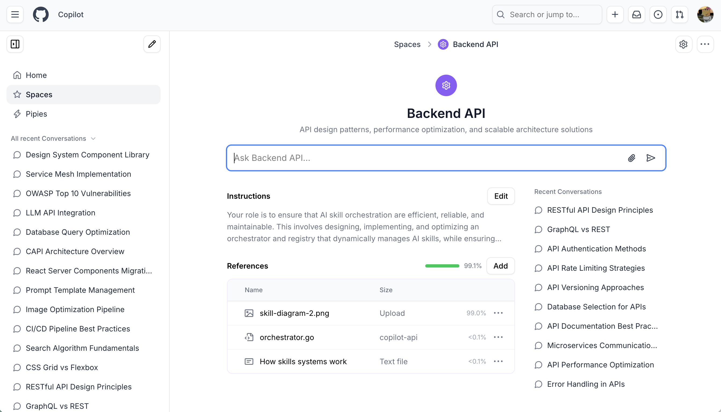Open OWASP Top 10 Vulnerabilities conversation
This screenshot has width=721, height=412.
click(x=84, y=193)
